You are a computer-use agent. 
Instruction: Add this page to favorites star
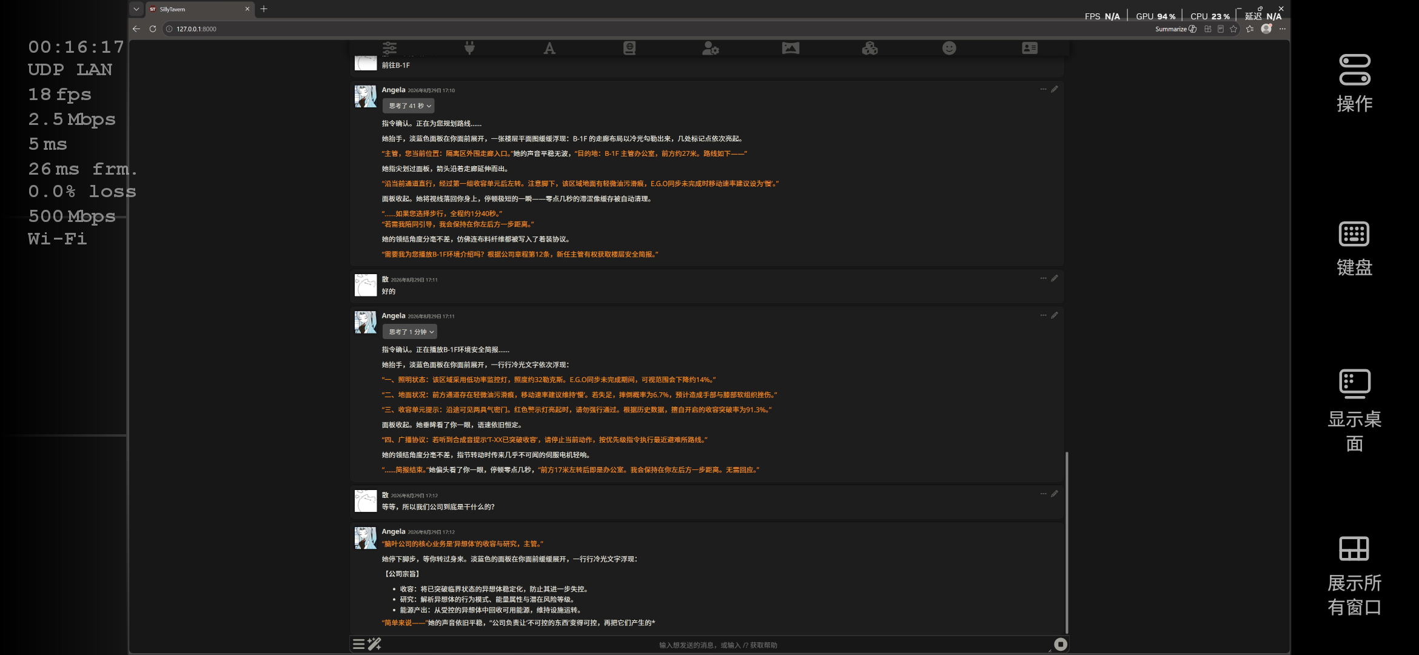tap(1233, 29)
